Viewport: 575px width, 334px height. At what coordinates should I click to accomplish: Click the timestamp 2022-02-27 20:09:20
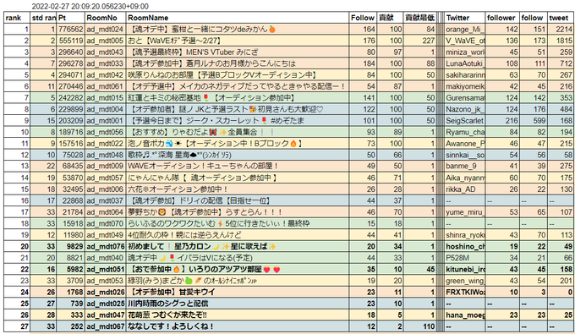coord(90,6)
